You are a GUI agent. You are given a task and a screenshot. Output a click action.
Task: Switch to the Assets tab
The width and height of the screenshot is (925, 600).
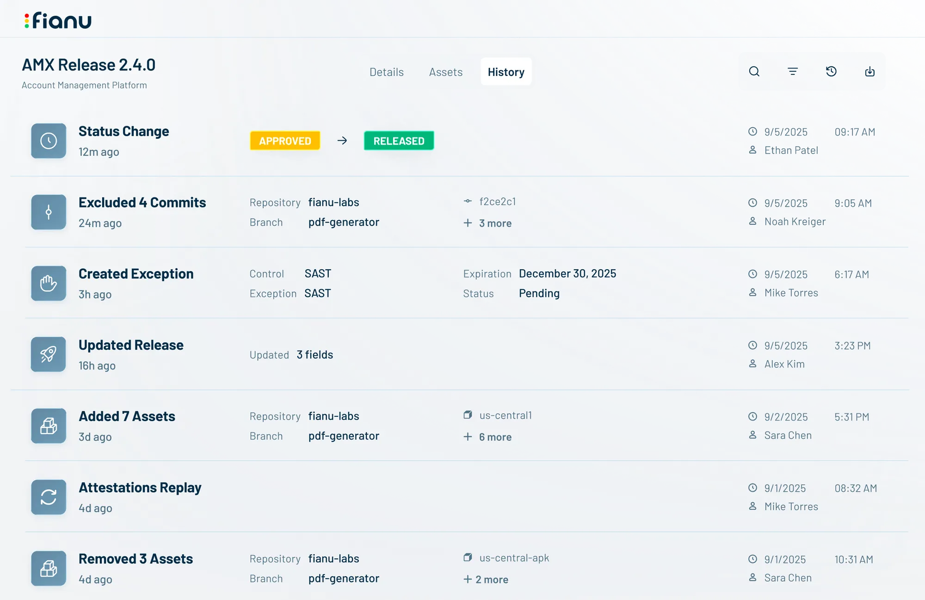coord(446,72)
